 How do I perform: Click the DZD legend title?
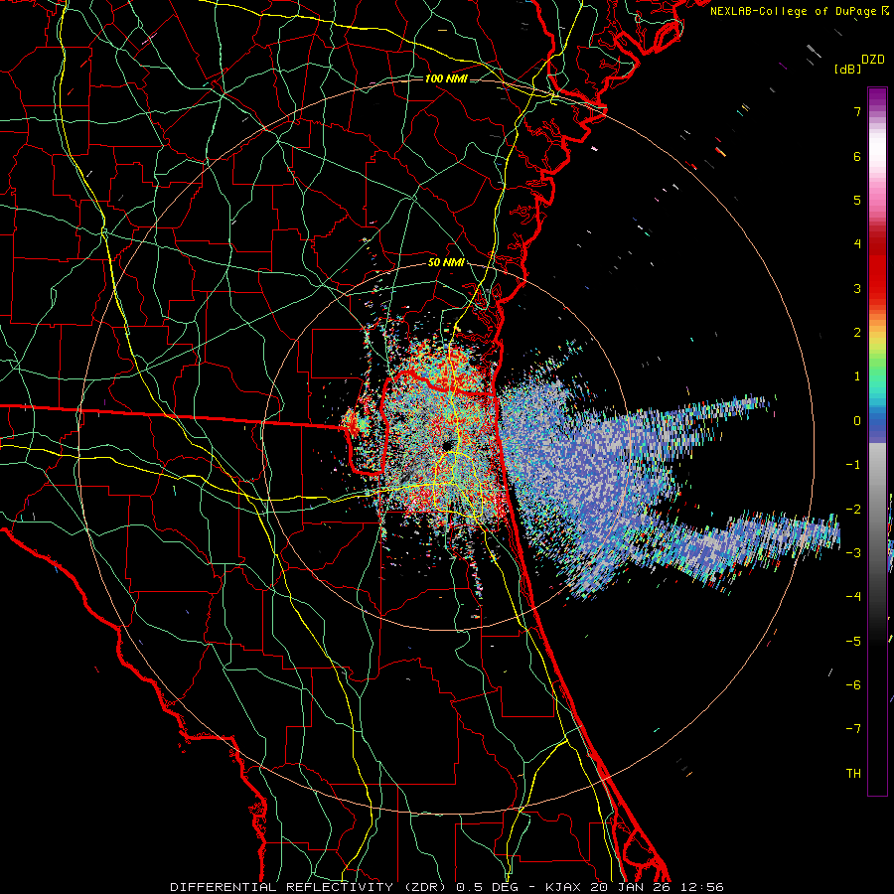[x=873, y=60]
